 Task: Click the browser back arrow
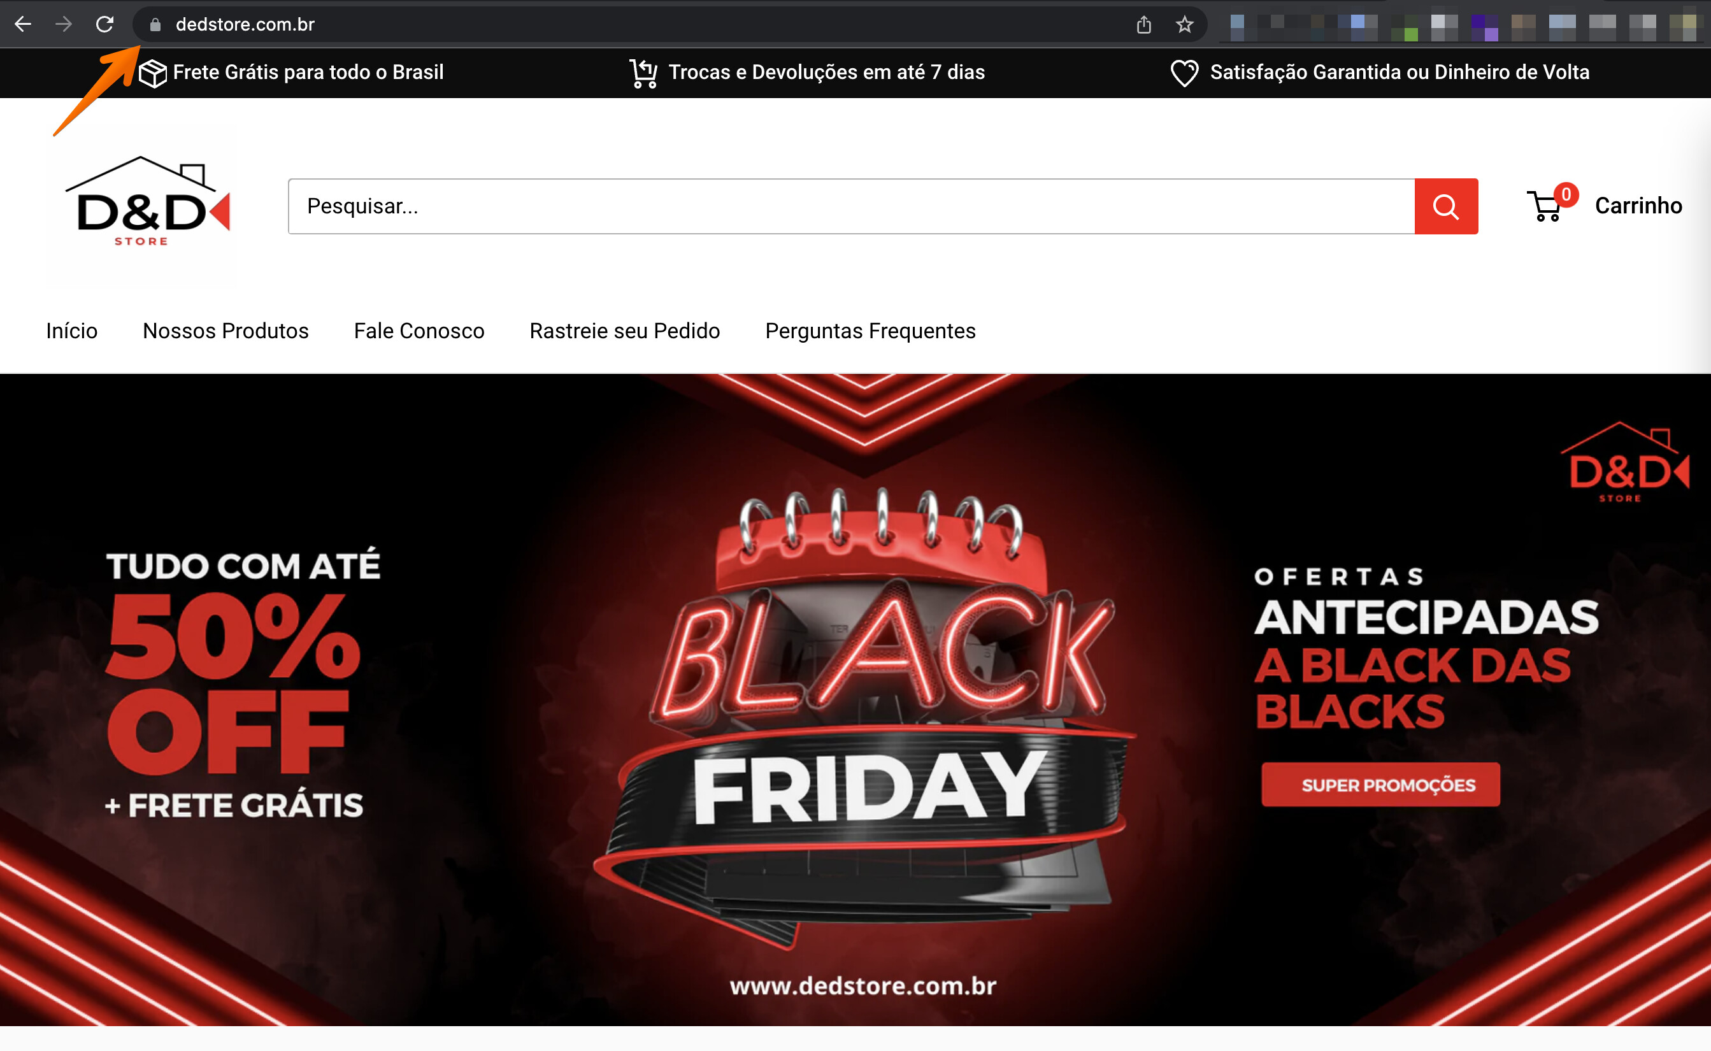click(x=23, y=24)
